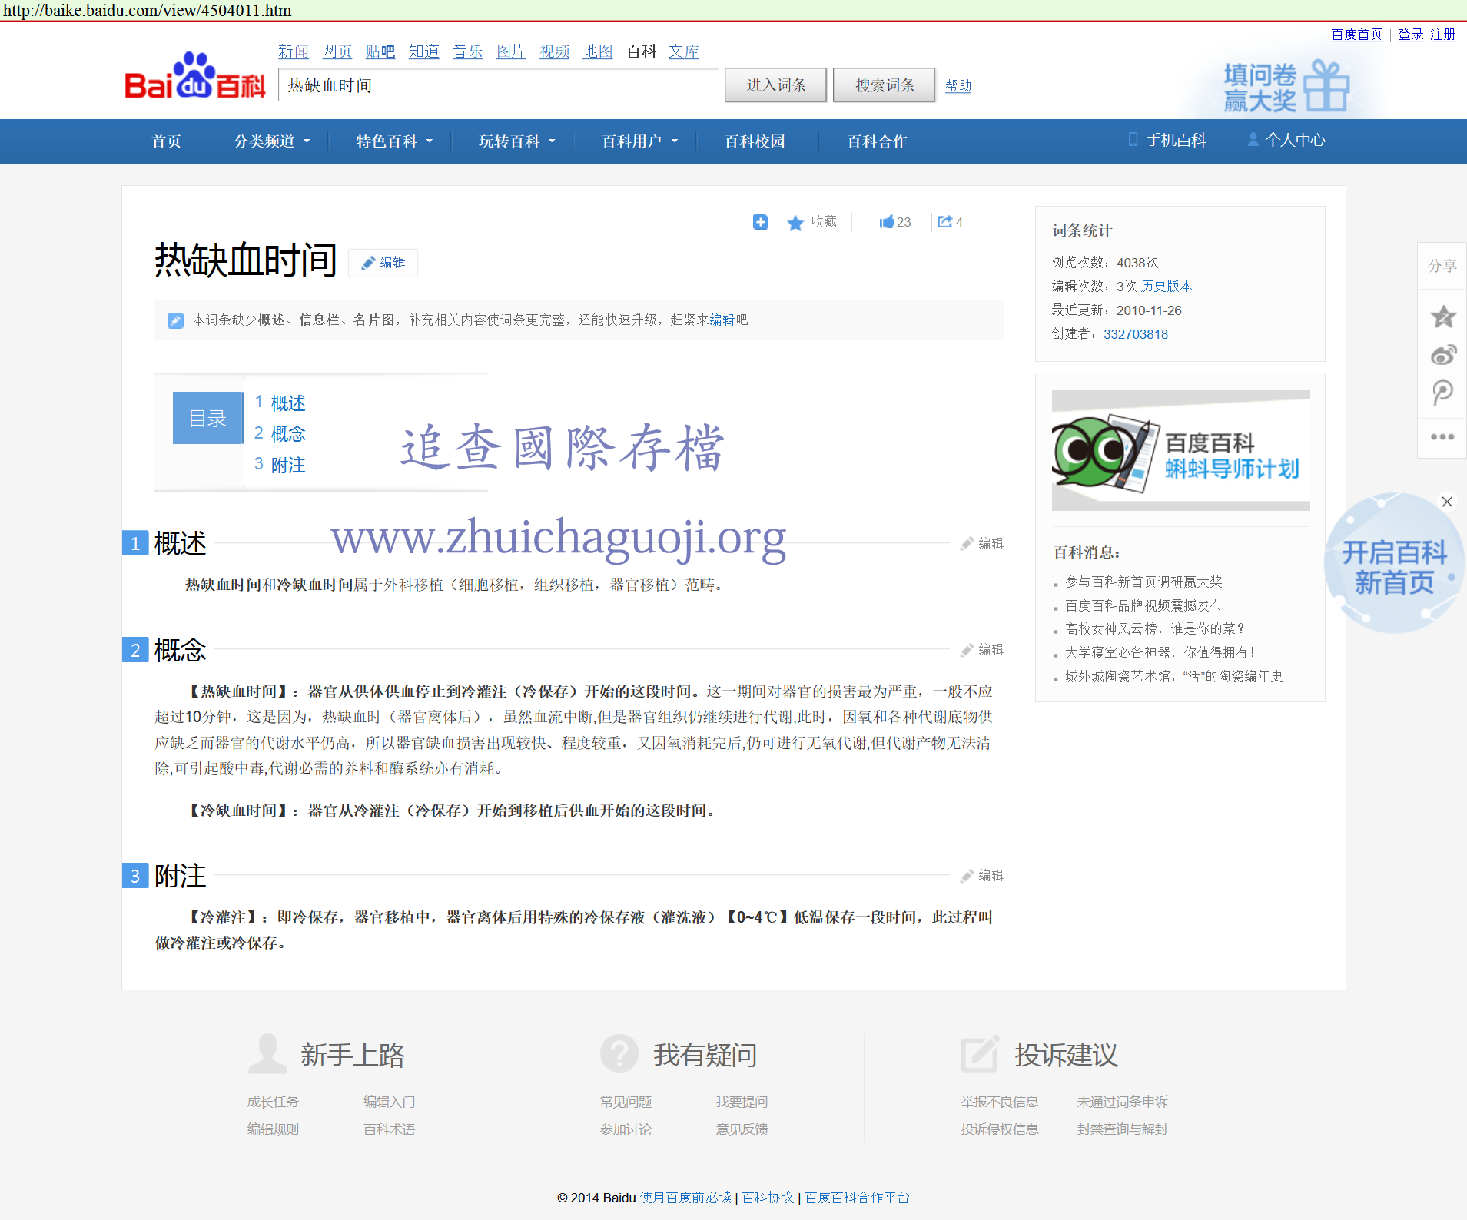Jump to 概念 in the table of contents
This screenshot has height=1220, width=1467.
pos(288,434)
